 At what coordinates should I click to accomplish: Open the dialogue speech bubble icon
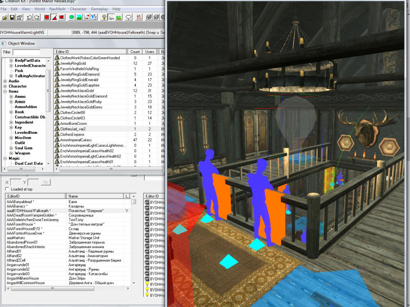coord(129,18)
